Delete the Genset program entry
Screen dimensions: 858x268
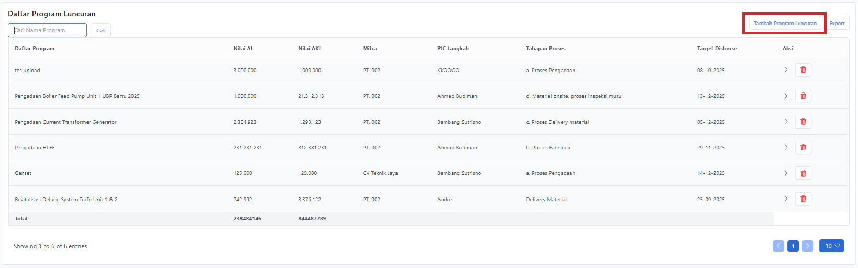click(x=802, y=173)
